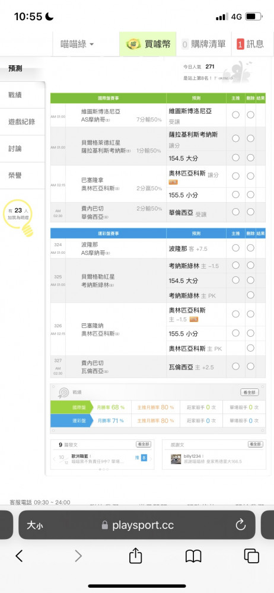Viewport: 274px width, 593px height.
Task: Reload page with the refresh icon
Action: coord(240,525)
